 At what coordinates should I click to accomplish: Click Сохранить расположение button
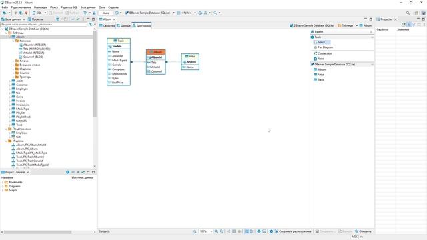point(293,231)
